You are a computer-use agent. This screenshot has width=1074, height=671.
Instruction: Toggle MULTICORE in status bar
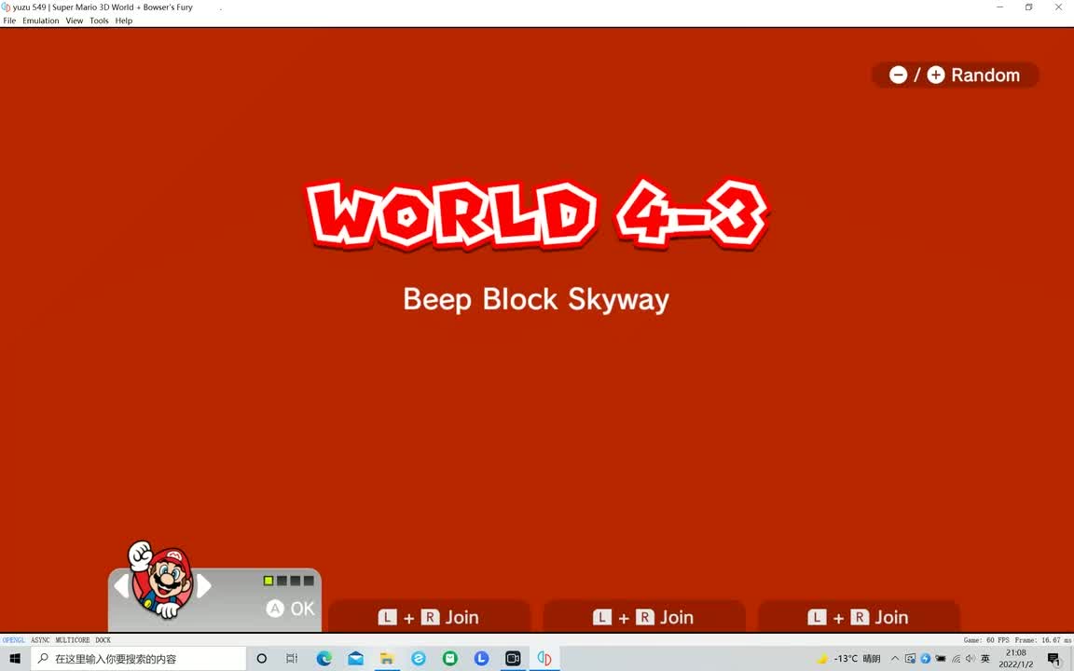[x=73, y=640]
